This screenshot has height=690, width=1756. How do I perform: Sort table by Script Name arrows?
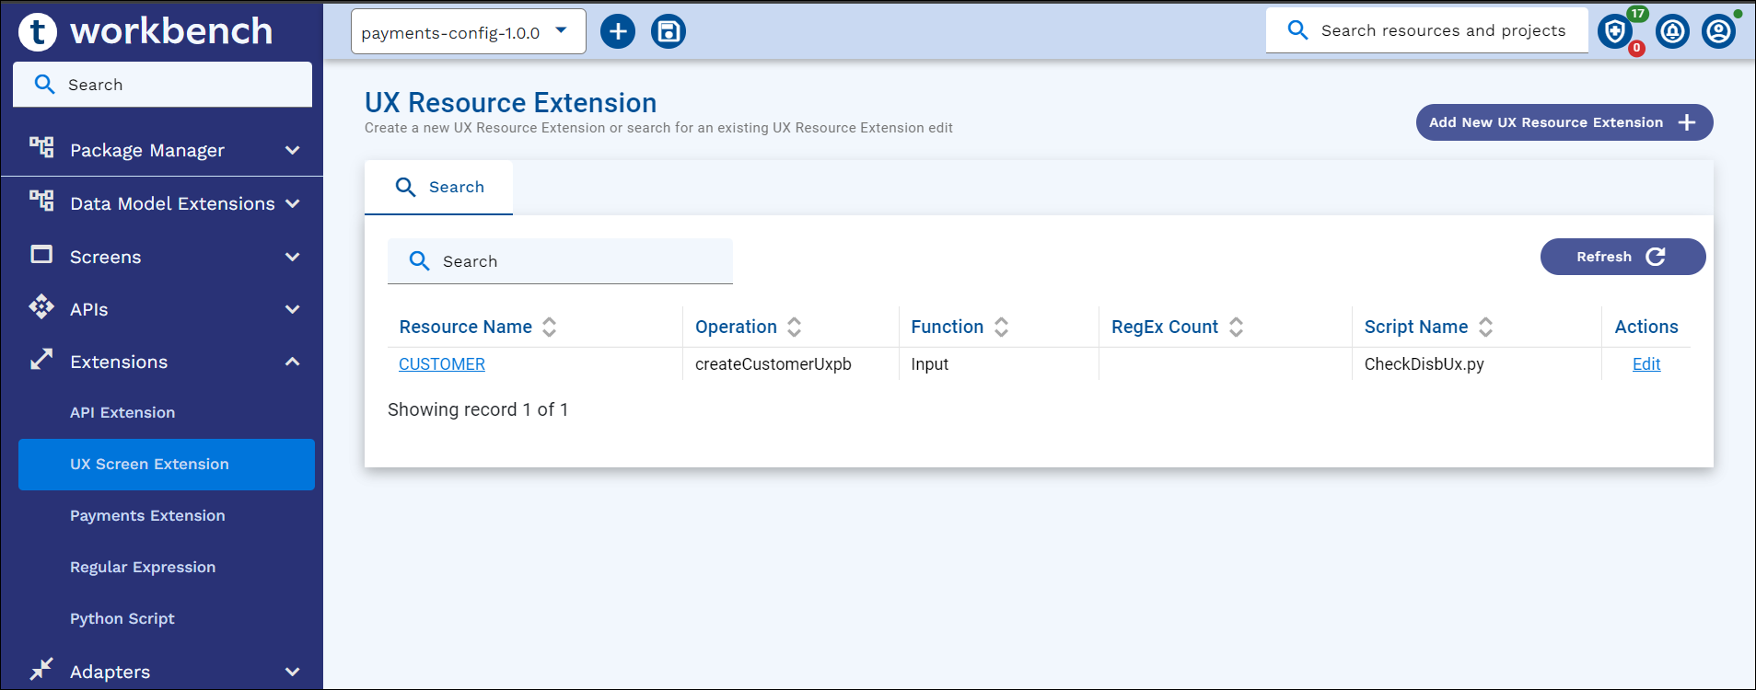pyautogui.click(x=1486, y=327)
